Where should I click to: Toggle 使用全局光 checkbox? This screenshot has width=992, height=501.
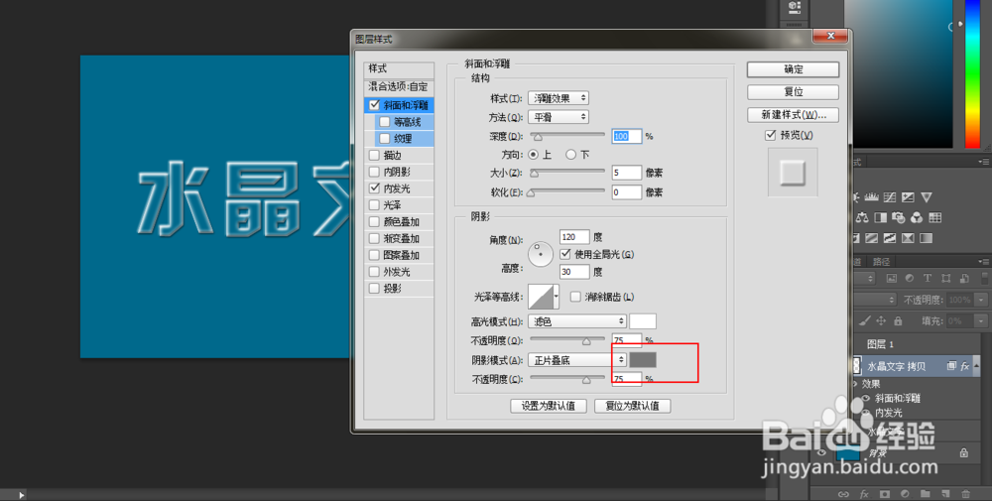(565, 254)
